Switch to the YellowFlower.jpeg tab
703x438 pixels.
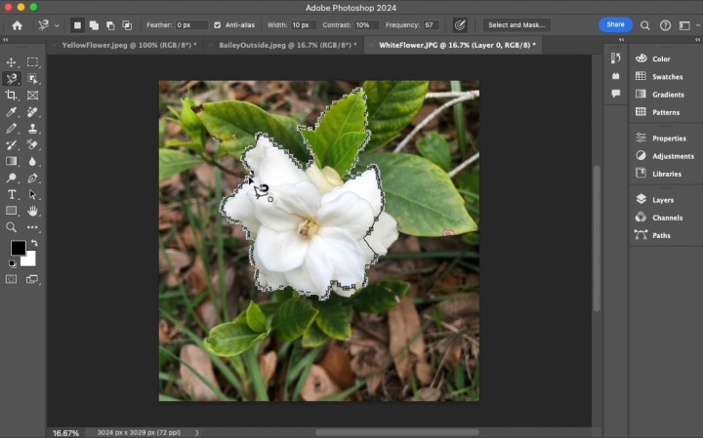(128, 45)
